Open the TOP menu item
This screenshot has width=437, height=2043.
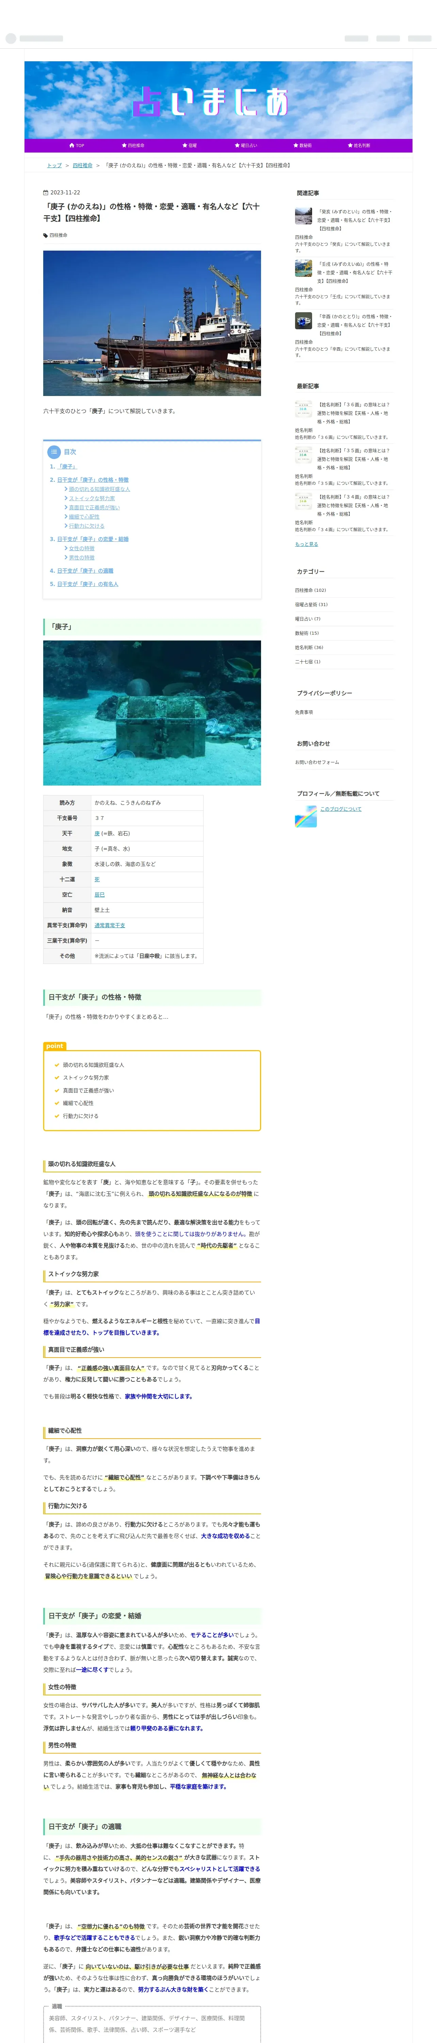click(76, 146)
